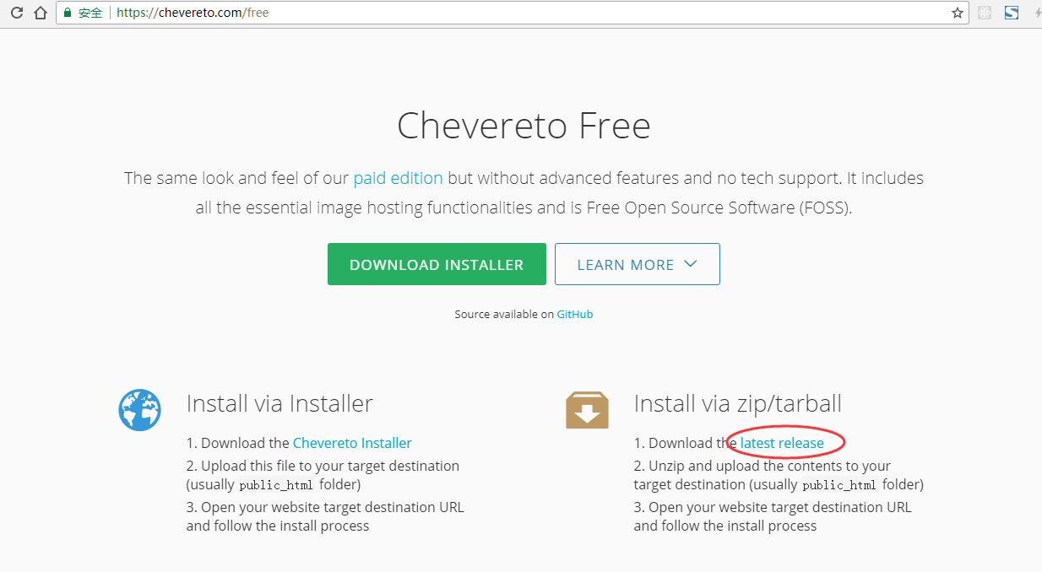Click the DOWNLOAD INSTALLER button
The height and width of the screenshot is (572, 1042).
click(437, 264)
